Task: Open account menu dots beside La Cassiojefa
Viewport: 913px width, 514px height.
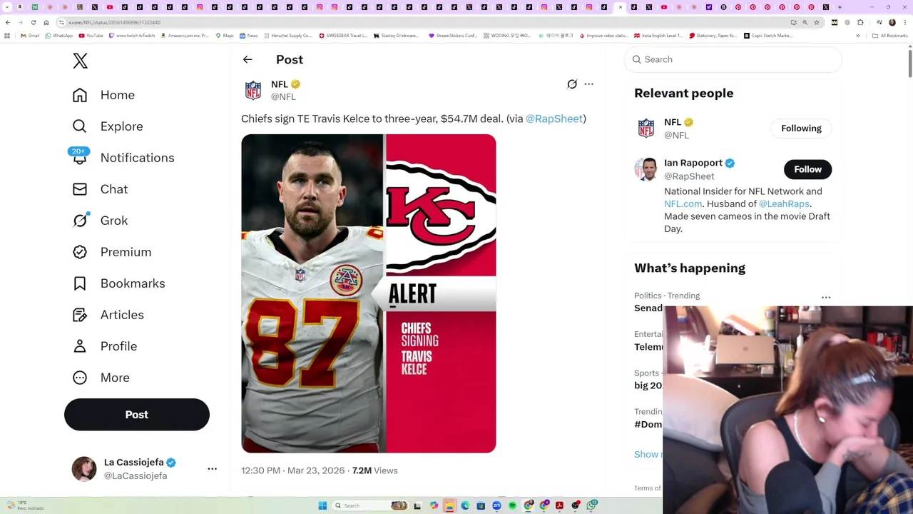Action: tap(212, 469)
